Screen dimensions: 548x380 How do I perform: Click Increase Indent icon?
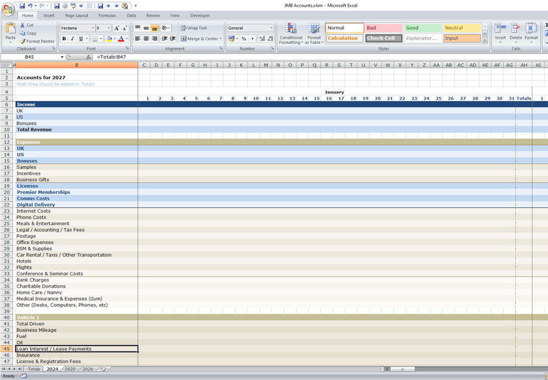pos(173,39)
